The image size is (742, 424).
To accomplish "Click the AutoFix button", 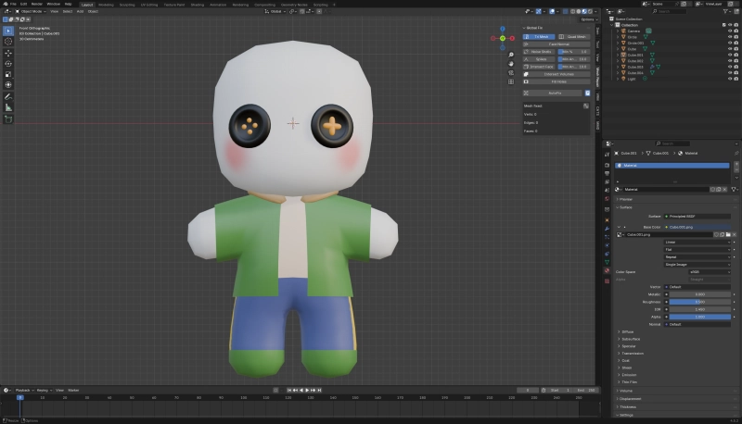I will point(553,94).
